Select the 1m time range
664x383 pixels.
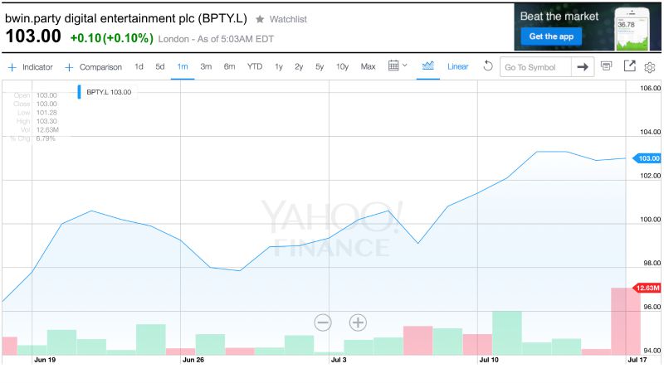pos(183,67)
